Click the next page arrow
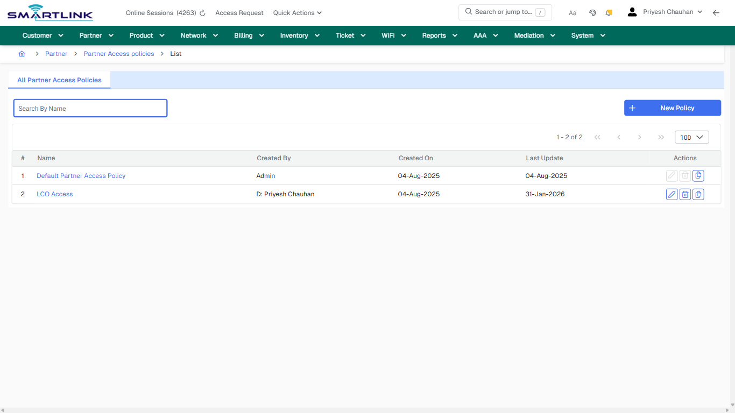The width and height of the screenshot is (735, 413). point(640,137)
